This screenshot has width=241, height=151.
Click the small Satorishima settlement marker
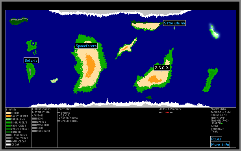(x=174, y=28)
